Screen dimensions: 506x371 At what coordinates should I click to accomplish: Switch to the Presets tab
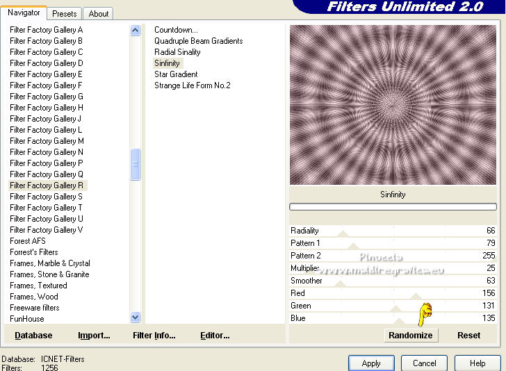click(x=64, y=14)
